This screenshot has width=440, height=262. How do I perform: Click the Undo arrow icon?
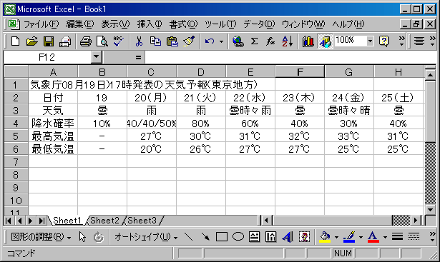coord(210,41)
